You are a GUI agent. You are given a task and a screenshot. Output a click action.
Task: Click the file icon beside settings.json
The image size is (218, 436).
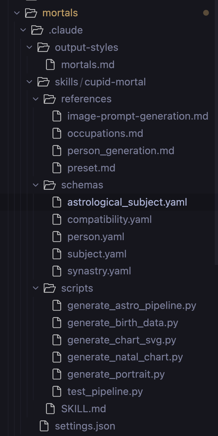pos(44,426)
